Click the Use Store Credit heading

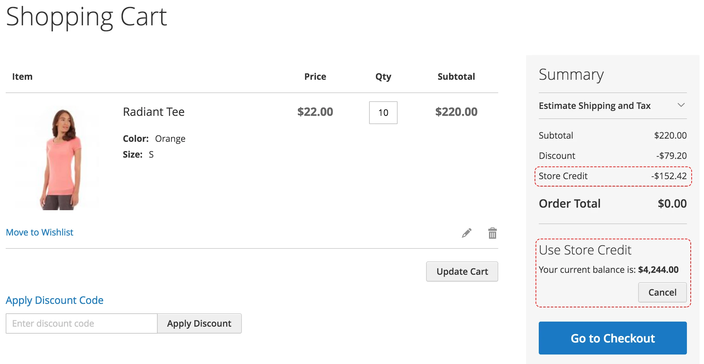[x=585, y=250]
